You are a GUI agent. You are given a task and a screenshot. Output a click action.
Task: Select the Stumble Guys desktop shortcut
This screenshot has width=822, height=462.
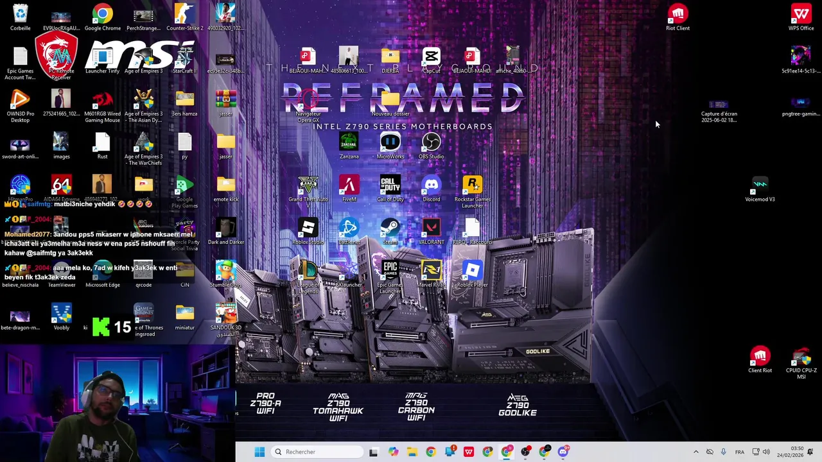tap(225, 274)
